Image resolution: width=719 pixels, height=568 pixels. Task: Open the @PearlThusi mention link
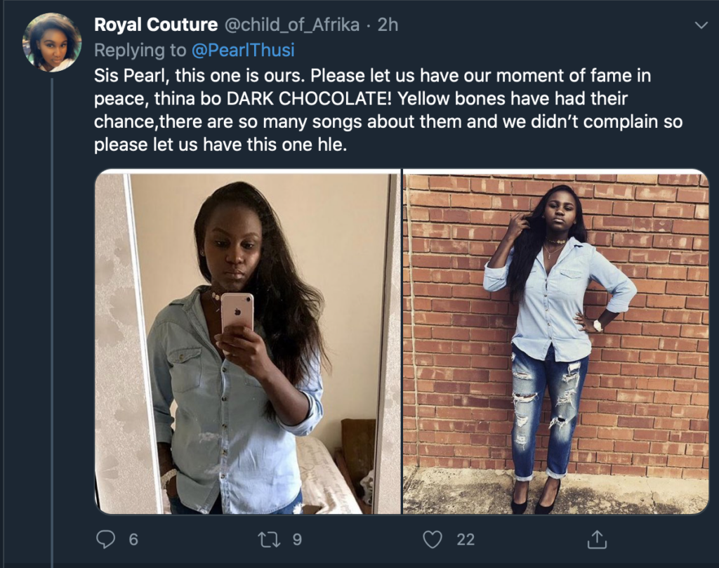[242, 50]
